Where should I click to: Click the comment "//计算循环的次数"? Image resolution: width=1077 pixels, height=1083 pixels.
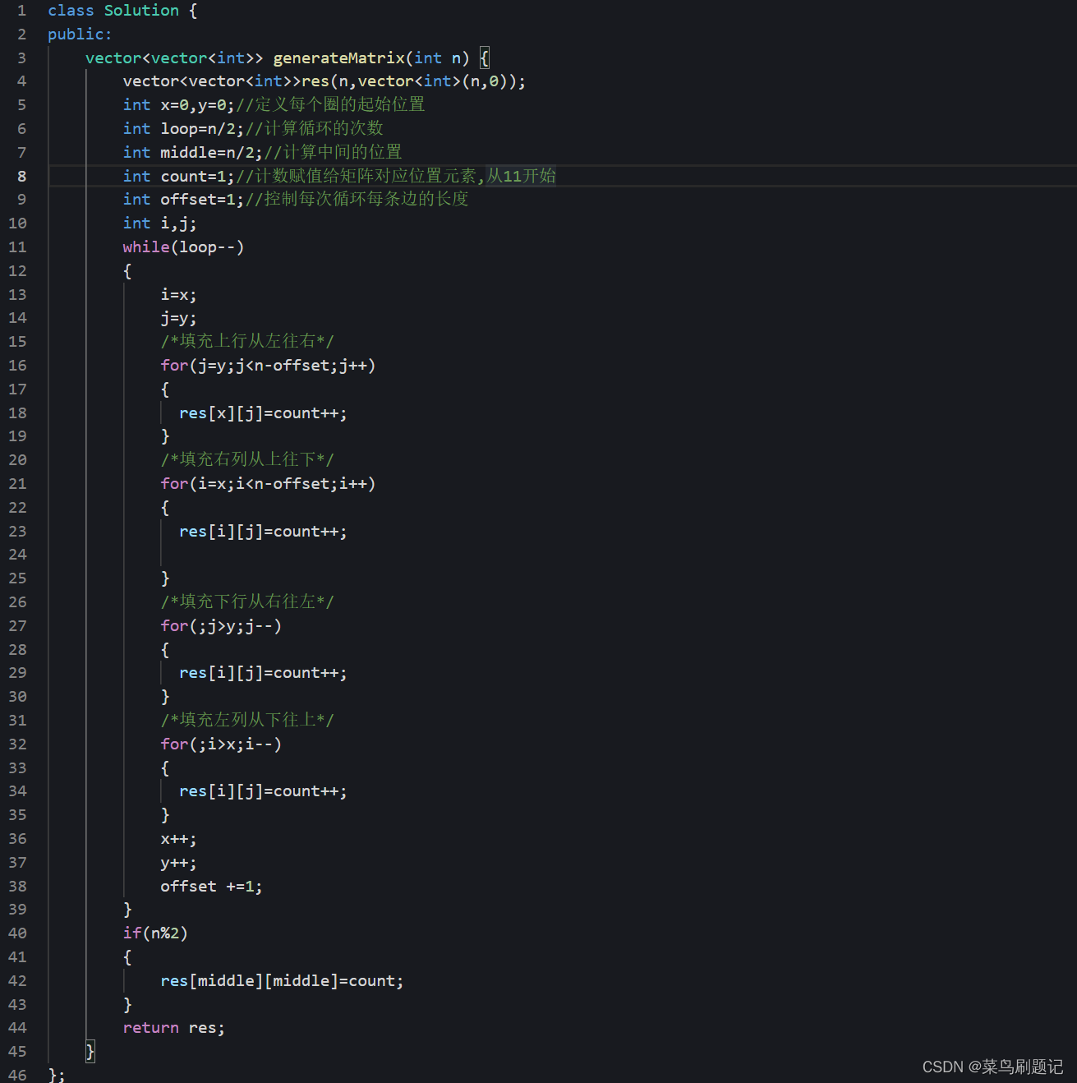pos(315,129)
